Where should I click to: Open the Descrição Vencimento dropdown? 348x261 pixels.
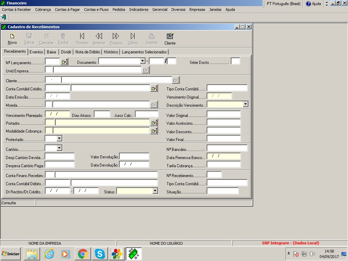[x=245, y=104]
